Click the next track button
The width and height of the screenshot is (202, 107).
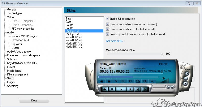click(x=145, y=89)
